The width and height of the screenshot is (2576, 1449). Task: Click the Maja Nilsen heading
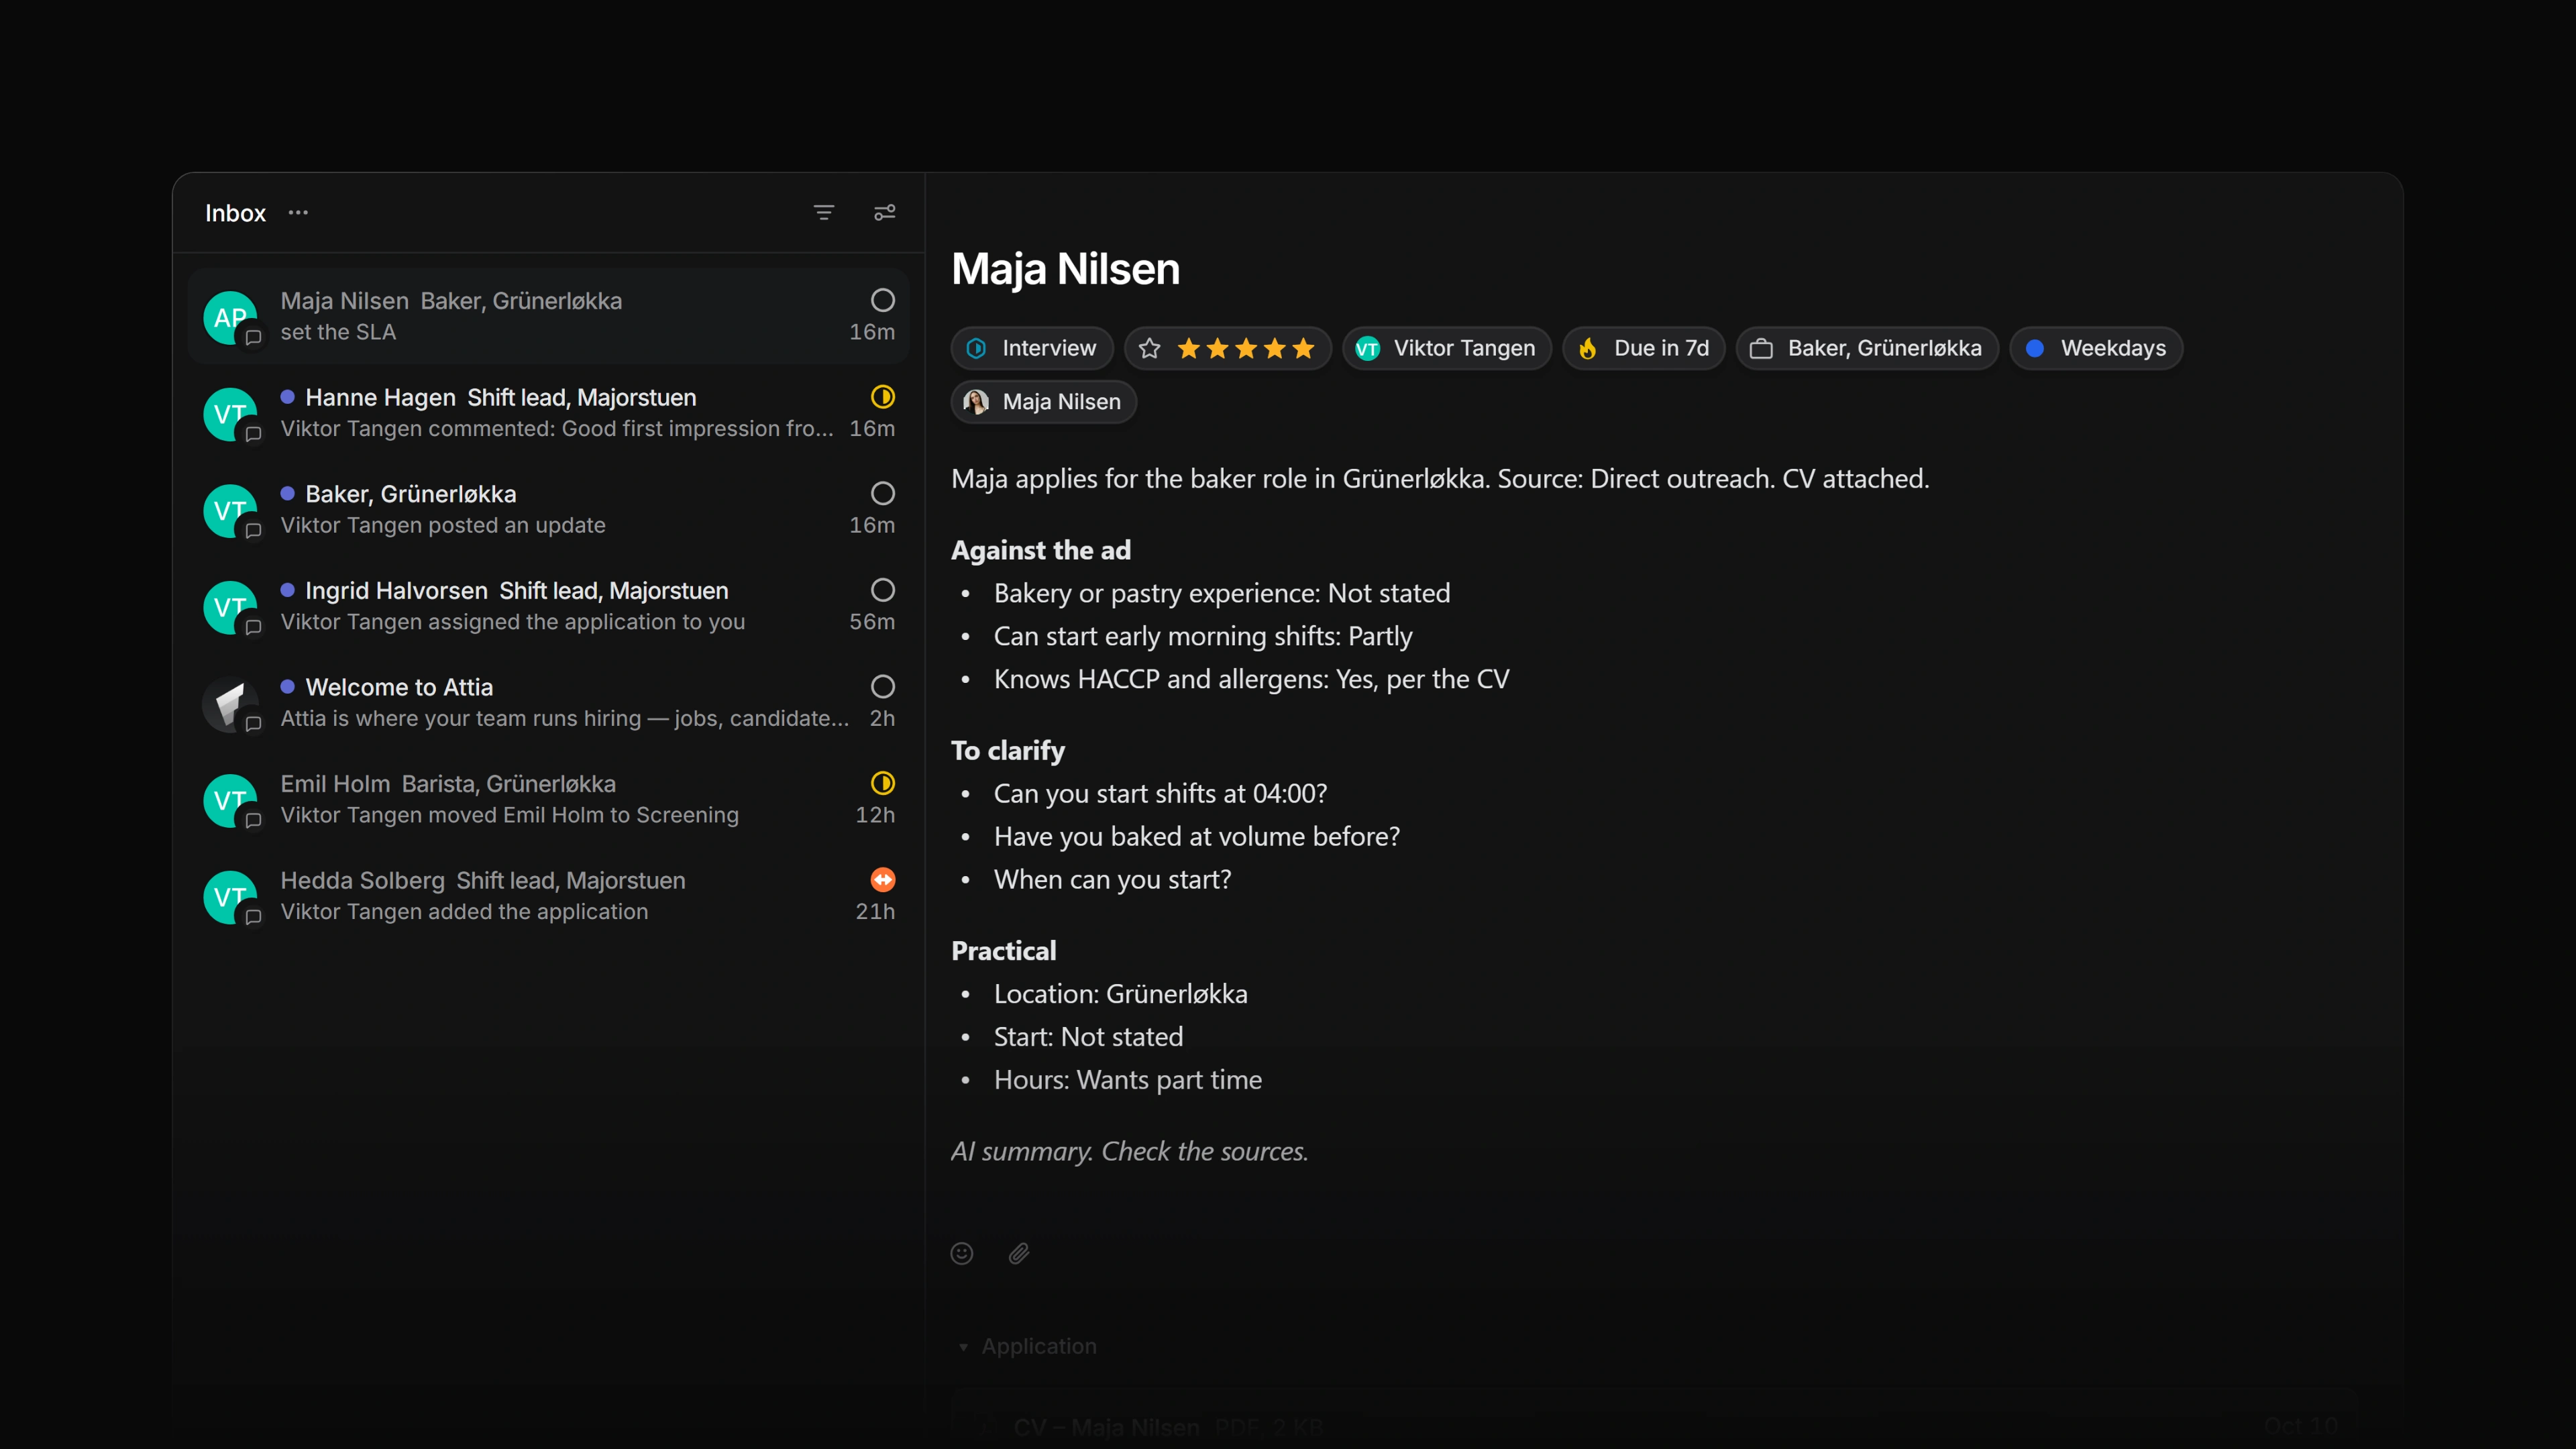1066,268
